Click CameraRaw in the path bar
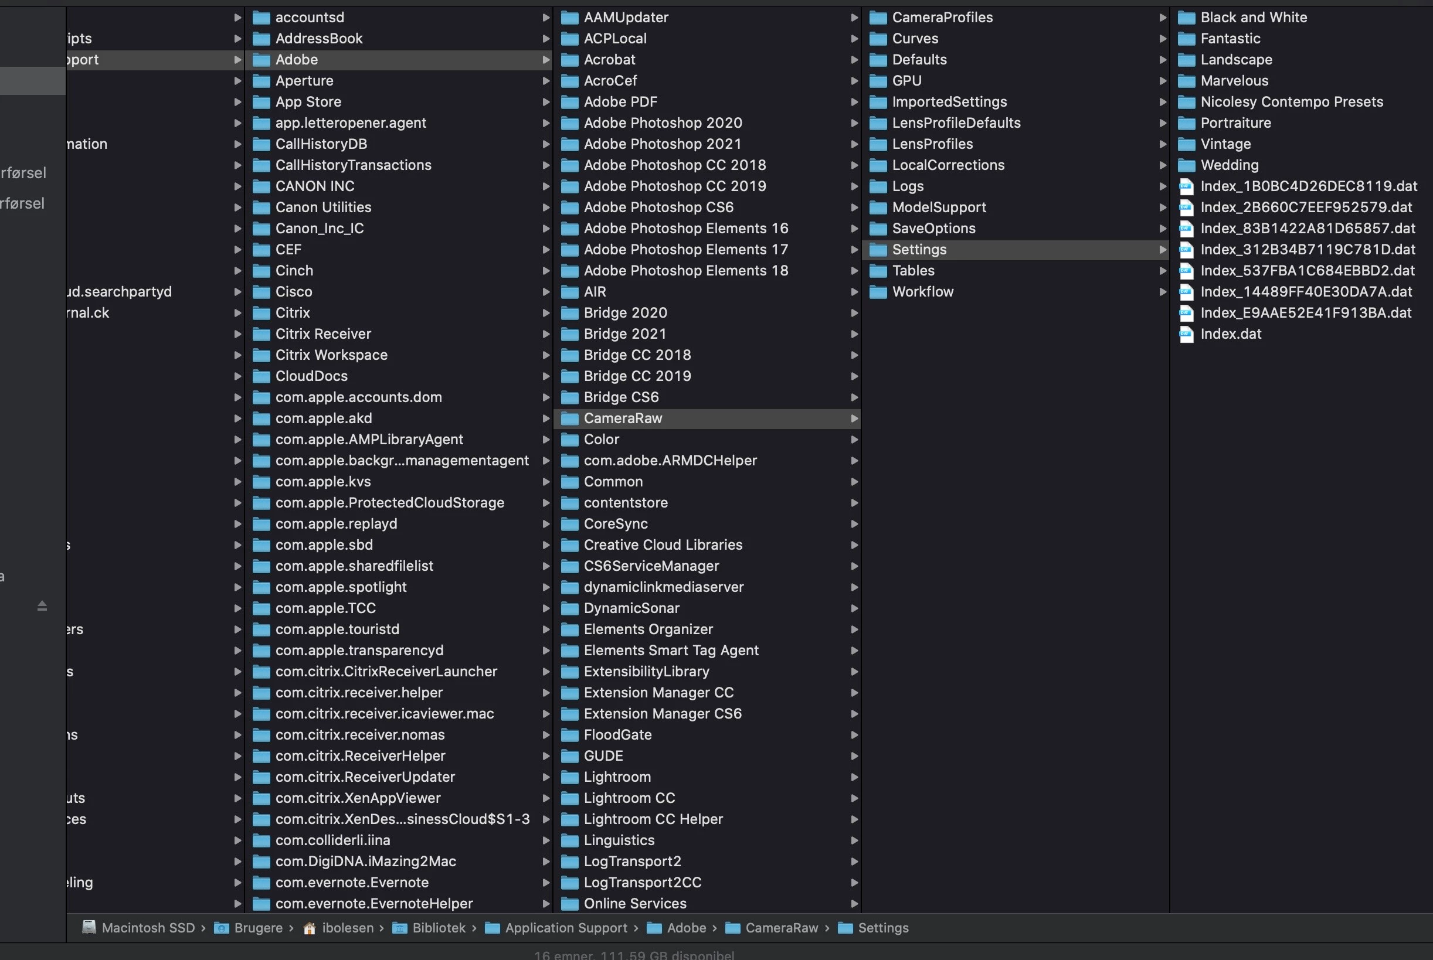Viewport: 1433px width, 960px height. 781,928
